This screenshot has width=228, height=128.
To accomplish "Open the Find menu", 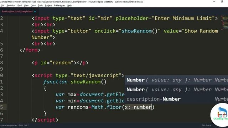I will coord(20,6).
